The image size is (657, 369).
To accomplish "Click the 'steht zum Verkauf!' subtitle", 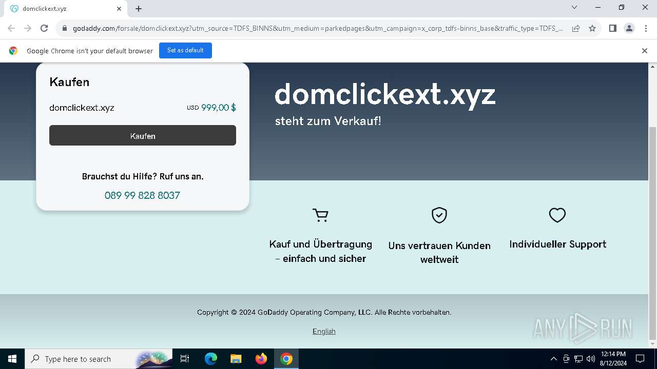I will [328, 121].
